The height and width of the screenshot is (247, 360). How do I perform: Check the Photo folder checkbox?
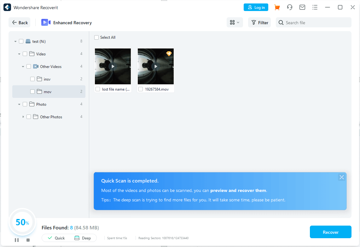click(25, 104)
